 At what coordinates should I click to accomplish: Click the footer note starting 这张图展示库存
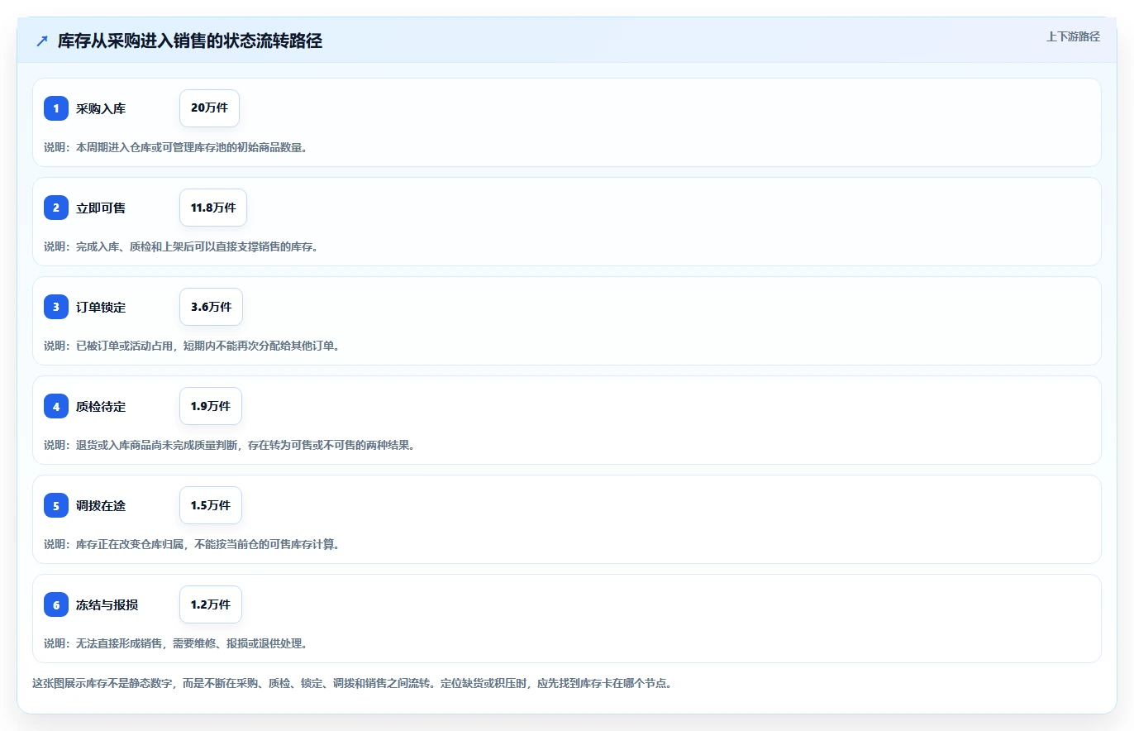click(352, 684)
